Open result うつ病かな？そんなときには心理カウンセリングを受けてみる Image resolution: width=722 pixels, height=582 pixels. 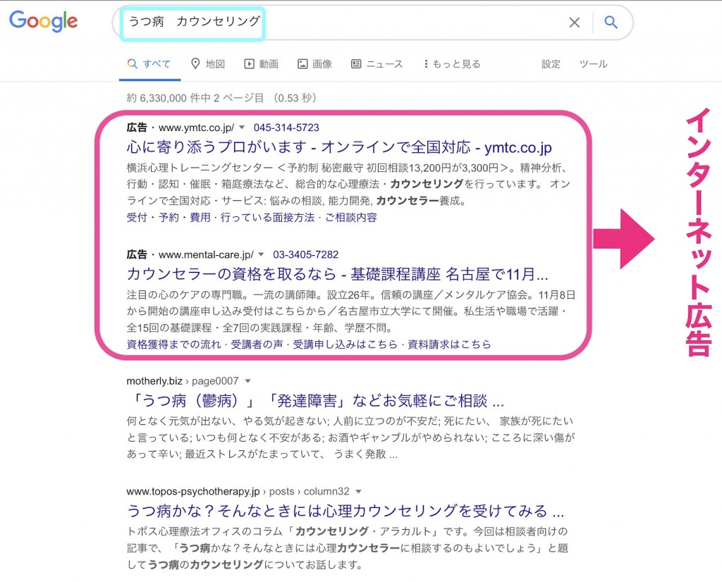point(345,511)
